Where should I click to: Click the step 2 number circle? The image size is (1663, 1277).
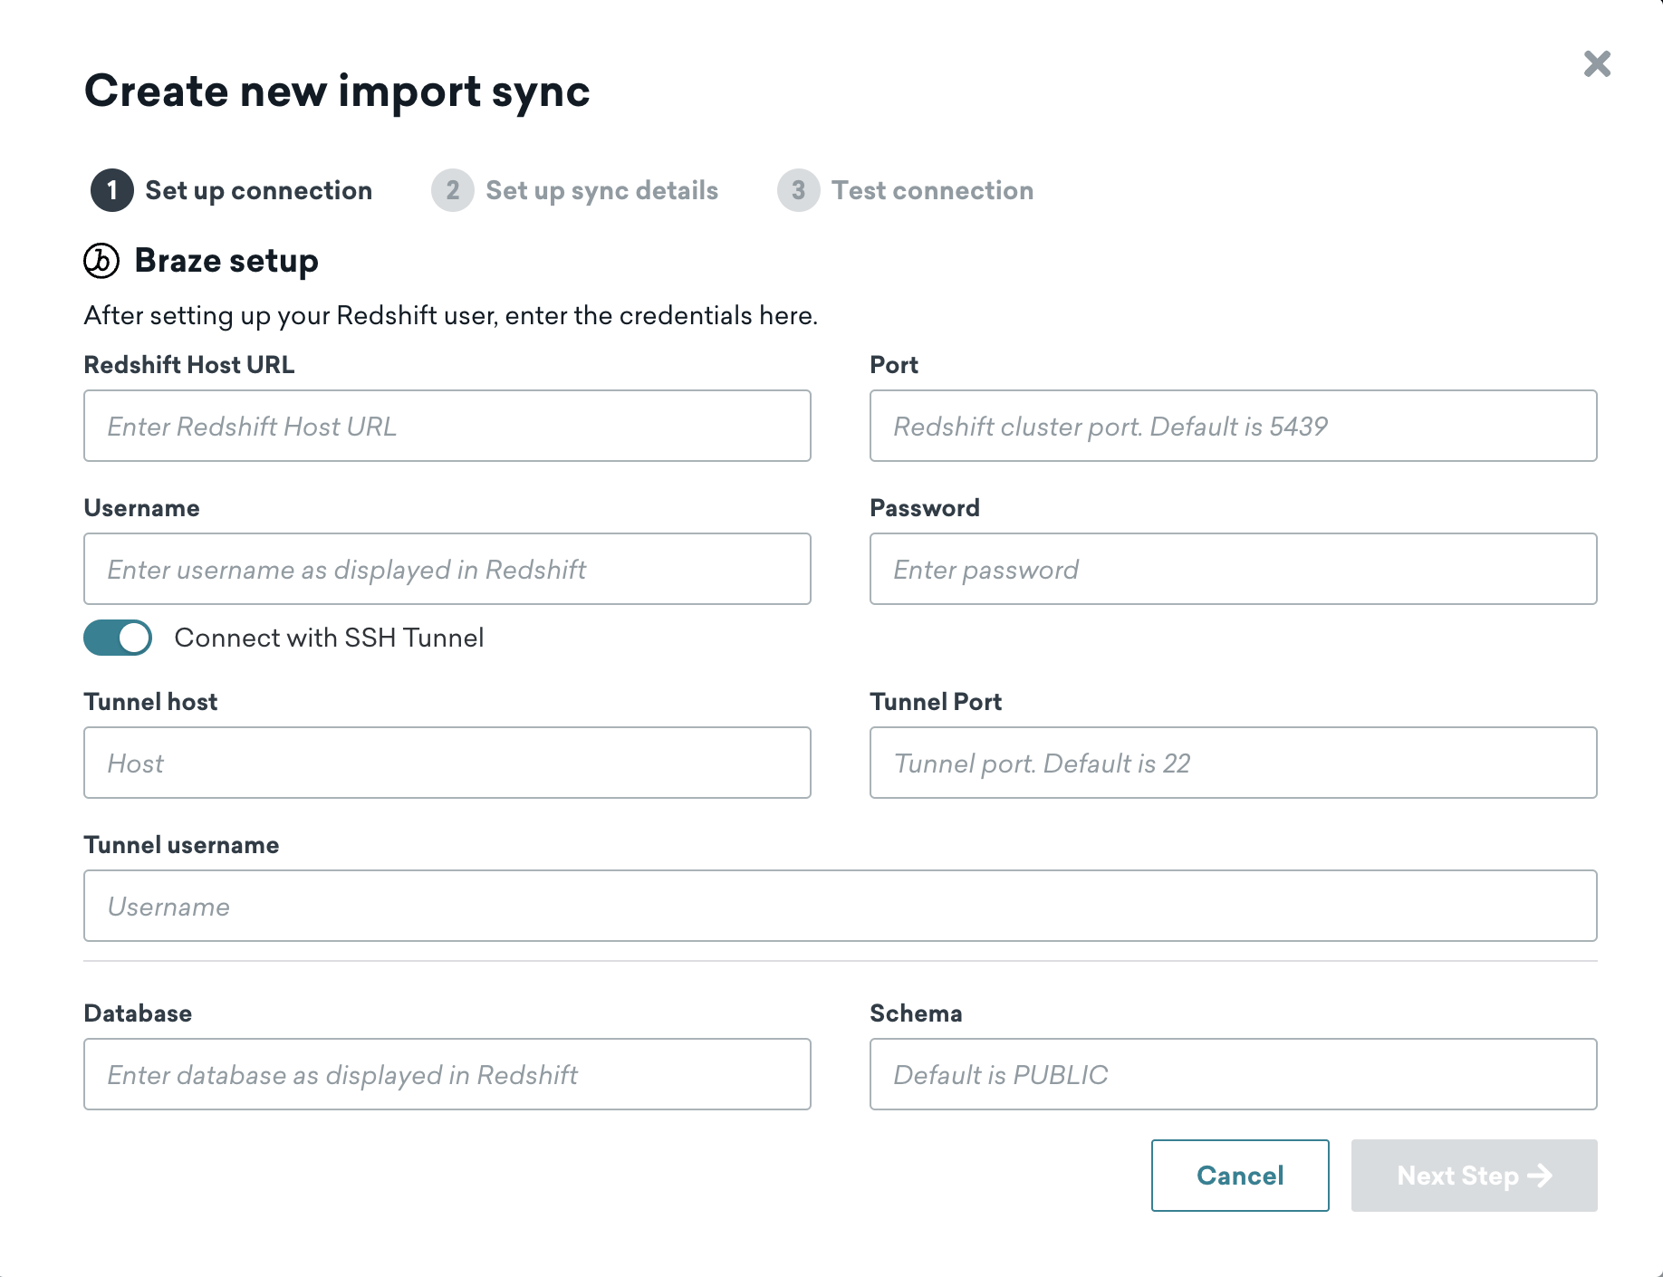tap(453, 190)
